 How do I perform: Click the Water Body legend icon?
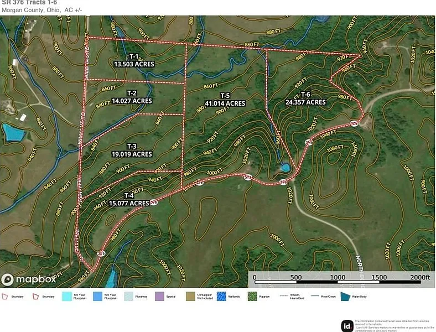pyautogui.click(x=345, y=297)
